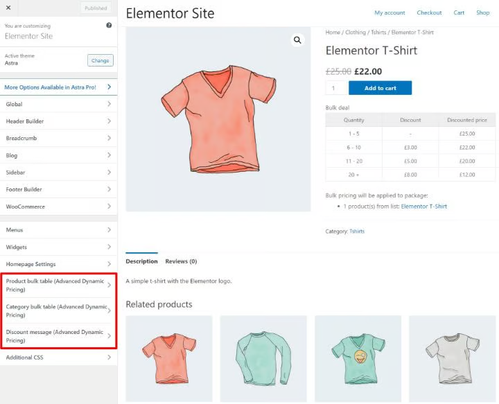Open the Discount message section
The image size is (499, 404).
(58, 336)
